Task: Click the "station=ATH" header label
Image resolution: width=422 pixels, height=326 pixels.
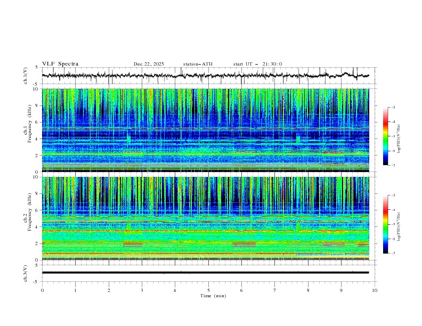Action: click(x=198, y=64)
